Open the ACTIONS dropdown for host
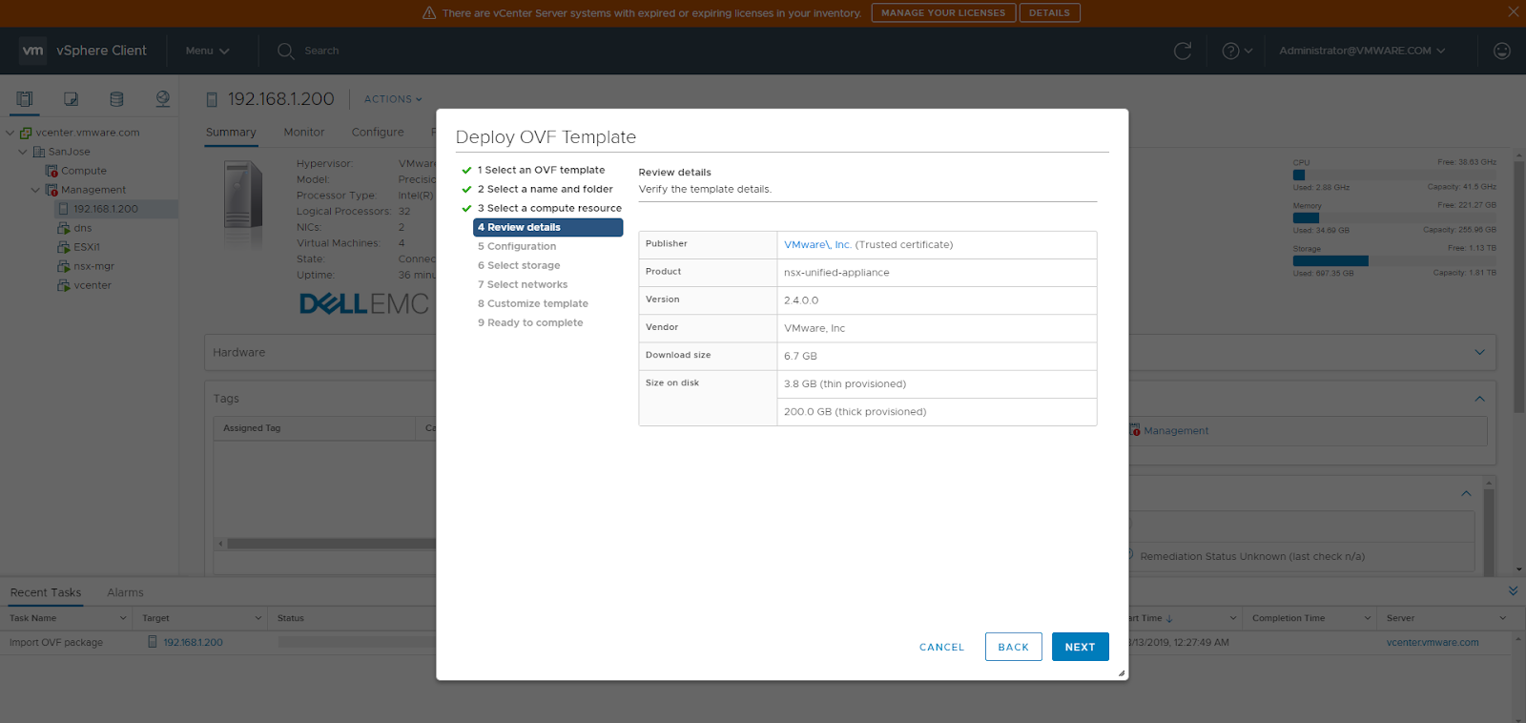This screenshot has height=723, width=1526. pyautogui.click(x=392, y=99)
